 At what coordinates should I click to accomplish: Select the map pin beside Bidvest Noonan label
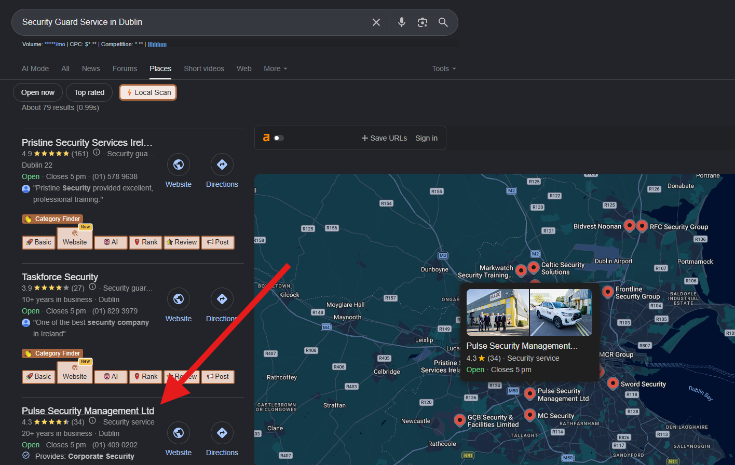pos(630,226)
